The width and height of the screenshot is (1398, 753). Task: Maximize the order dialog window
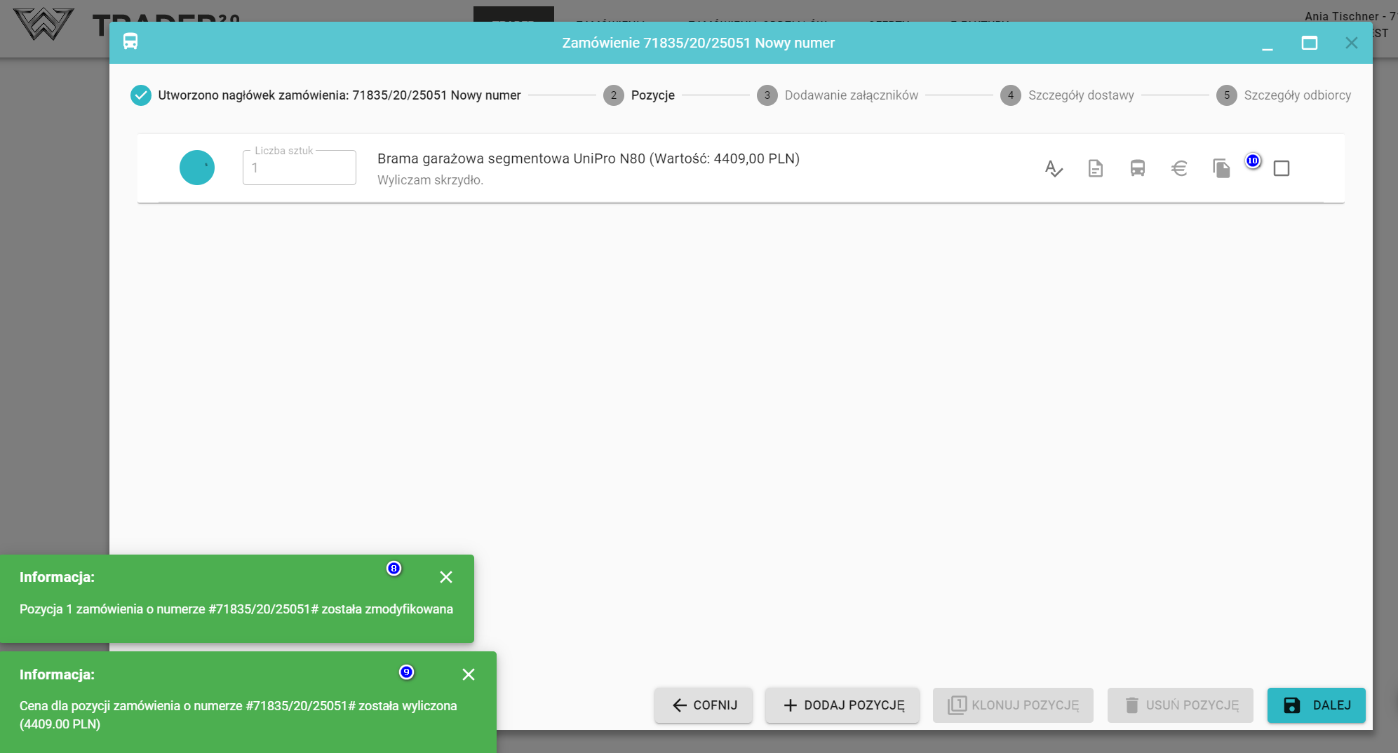(x=1309, y=43)
